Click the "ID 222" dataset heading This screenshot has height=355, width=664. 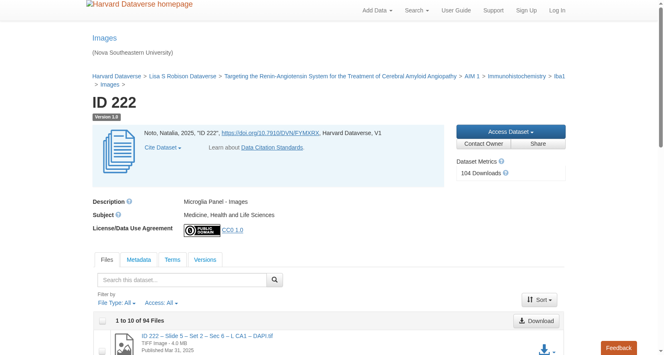tap(114, 102)
